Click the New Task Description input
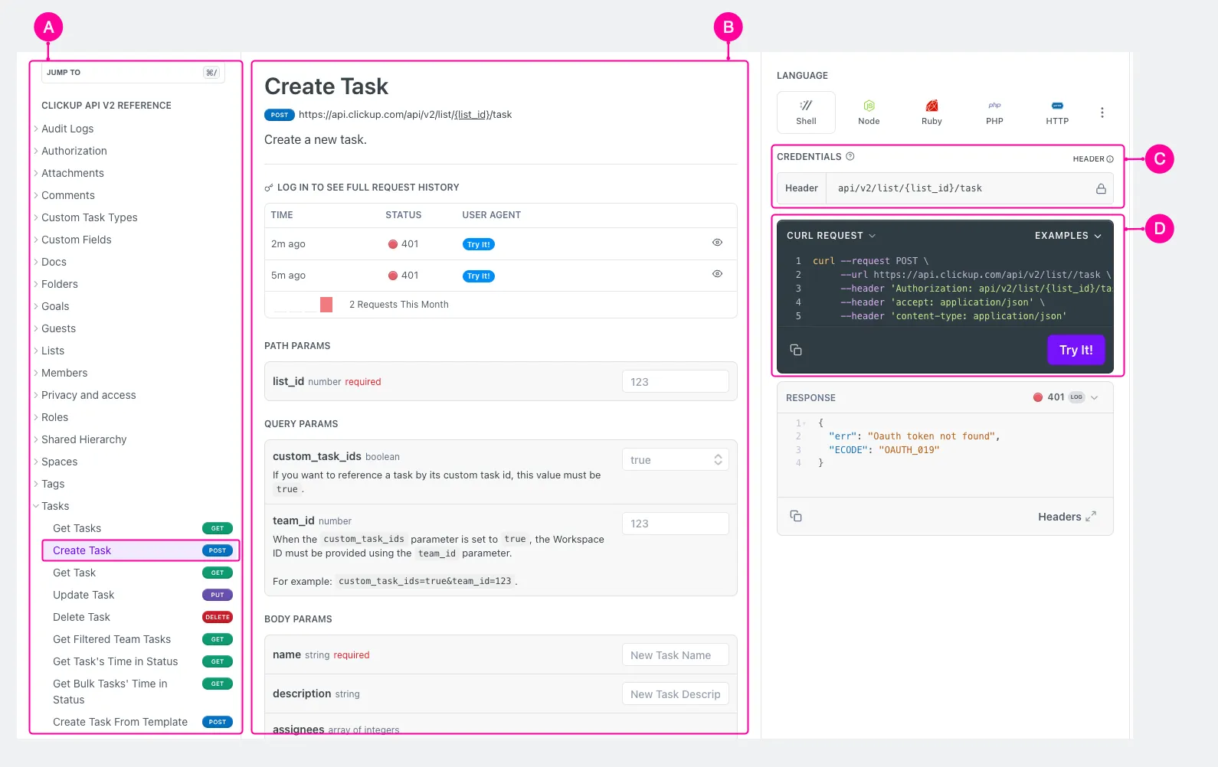 [x=675, y=694]
